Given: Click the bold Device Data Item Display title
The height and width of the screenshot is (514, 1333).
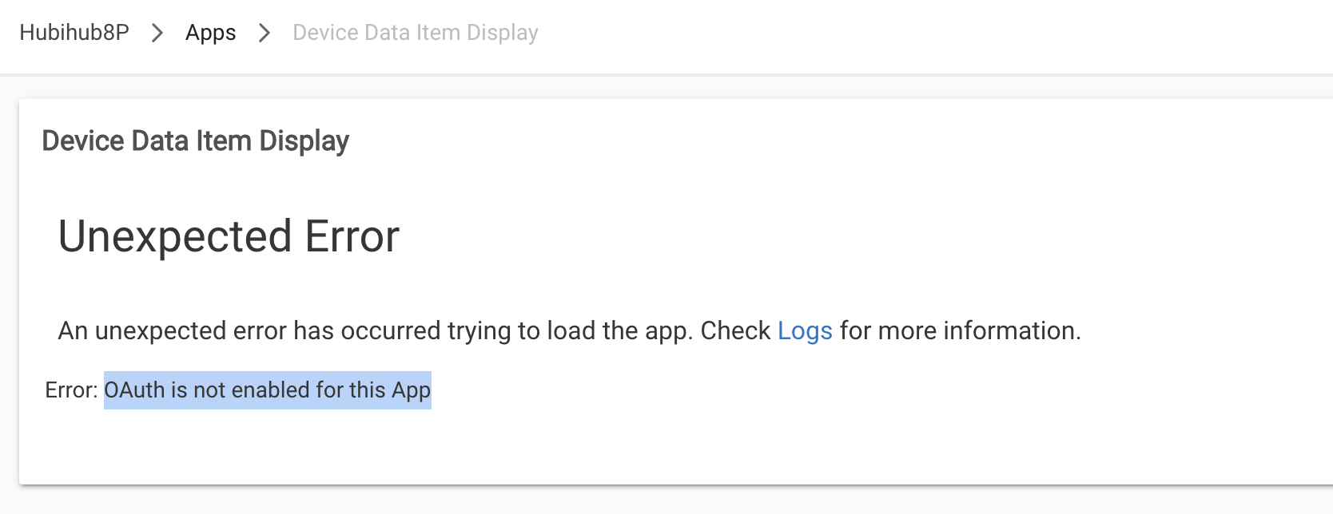Looking at the screenshot, I should [x=195, y=141].
